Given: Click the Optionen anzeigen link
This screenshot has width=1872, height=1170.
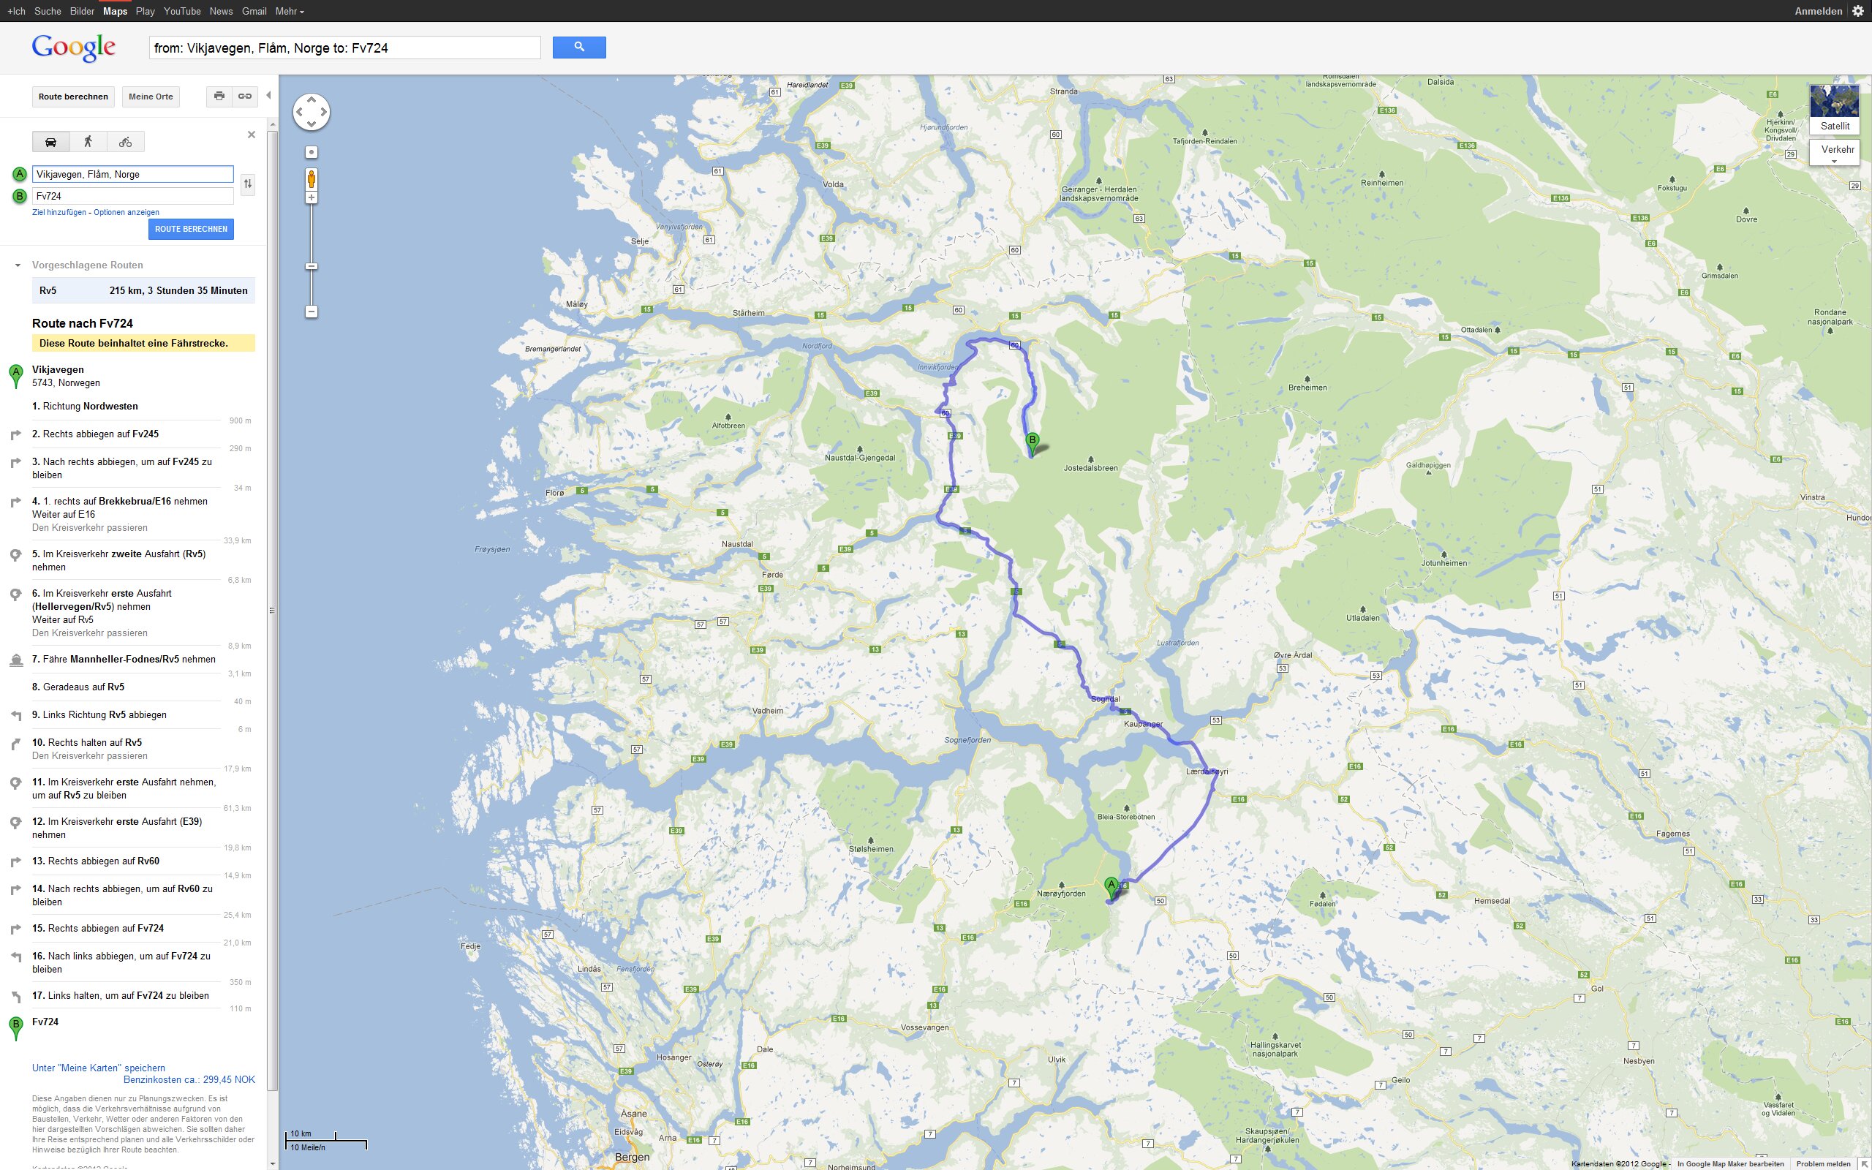Looking at the screenshot, I should coord(126,212).
